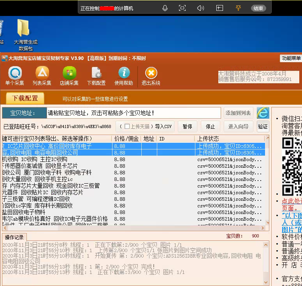Click the 导入CSV button
302x286 pixels.
[x=163, y=126]
